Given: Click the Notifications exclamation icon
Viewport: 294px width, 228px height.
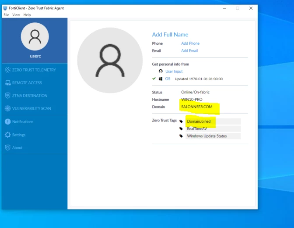Looking at the screenshot, I should (x=8, y=121).
